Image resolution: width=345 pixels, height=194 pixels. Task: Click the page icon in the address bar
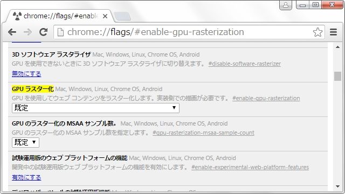(x=60, y=32)
